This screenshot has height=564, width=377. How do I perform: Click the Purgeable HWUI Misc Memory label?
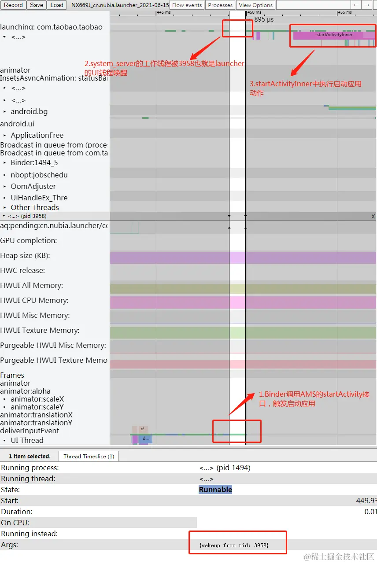[x=53, y=345]
